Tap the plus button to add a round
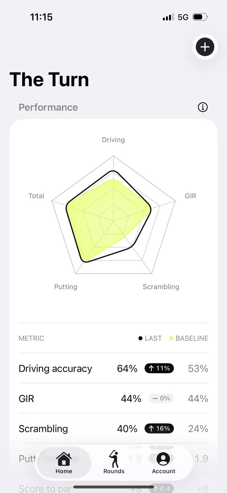Screen dimensions: 227x493 (205, 47)
